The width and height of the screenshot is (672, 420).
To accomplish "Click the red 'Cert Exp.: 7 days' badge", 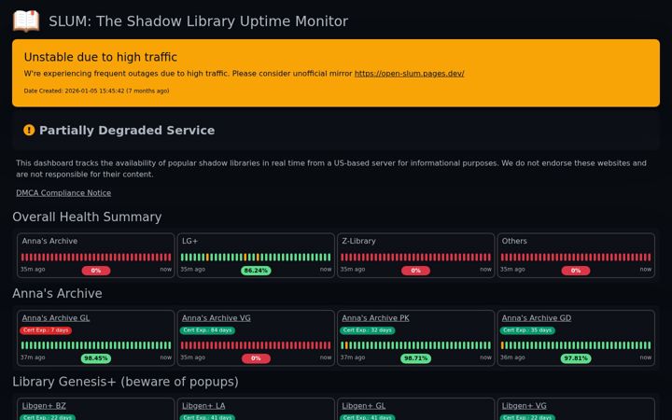I will pos(46,330).
